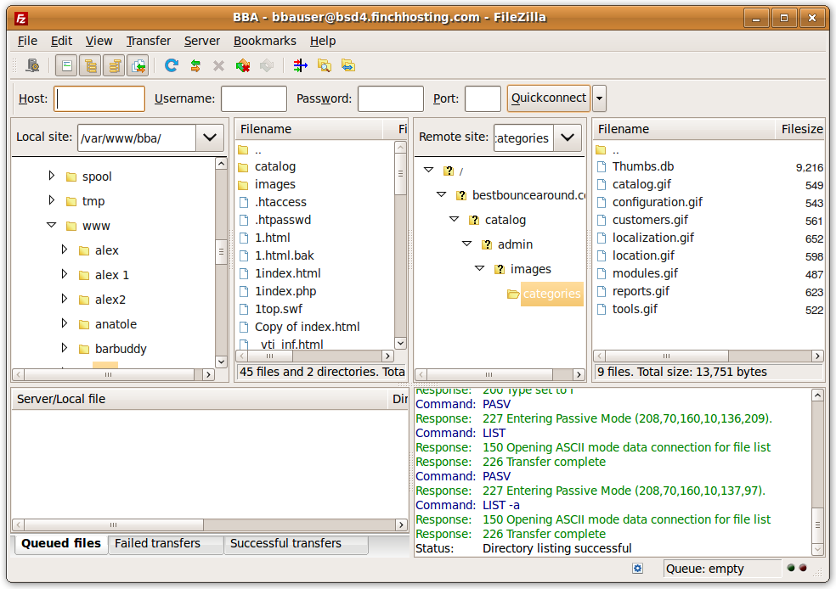Screen dimensions: 836x589
Task: Toggle local directory tree display icon
Action: click(91, 66)
